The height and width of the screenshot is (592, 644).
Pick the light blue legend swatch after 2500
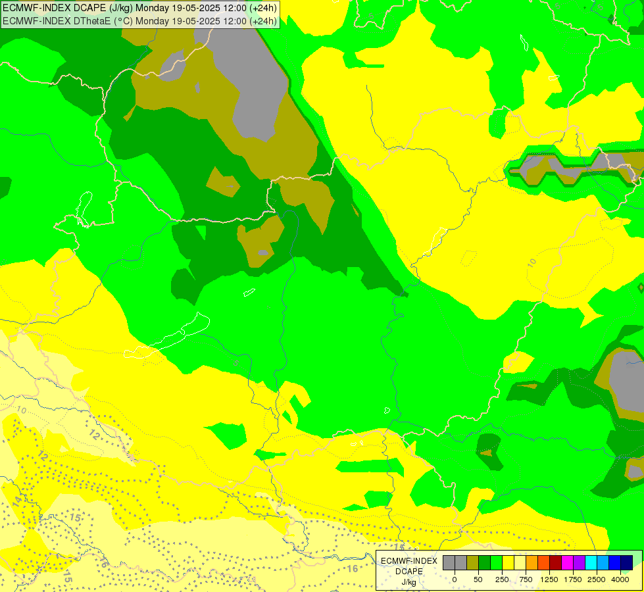(x=603, y=563)
